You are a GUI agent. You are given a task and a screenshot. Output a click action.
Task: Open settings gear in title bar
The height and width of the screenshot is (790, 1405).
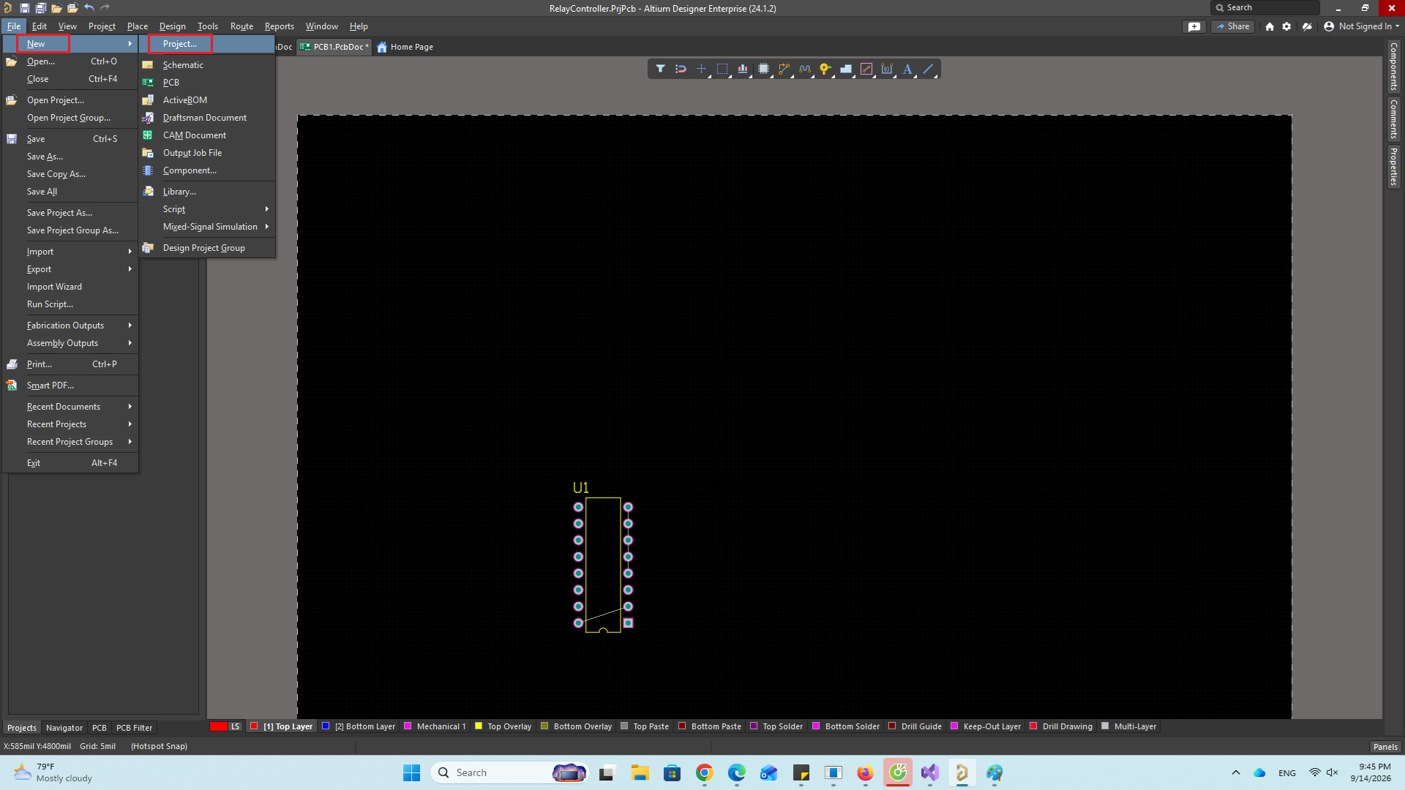tap(1286, 26)
